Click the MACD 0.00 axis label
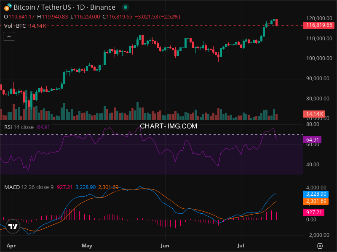Image resolution: width=337 pixels, height=252 pixels. tap(311, 220)
